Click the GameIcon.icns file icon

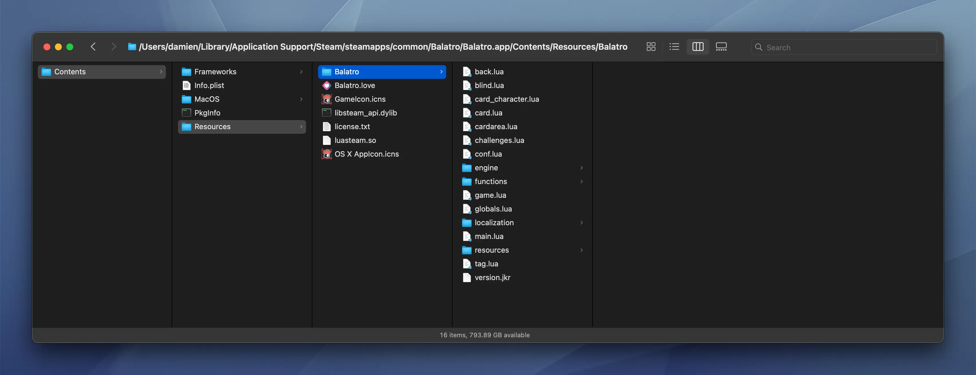326,99
